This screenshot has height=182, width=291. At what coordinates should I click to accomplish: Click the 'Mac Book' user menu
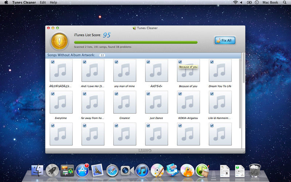coord(270,3)
